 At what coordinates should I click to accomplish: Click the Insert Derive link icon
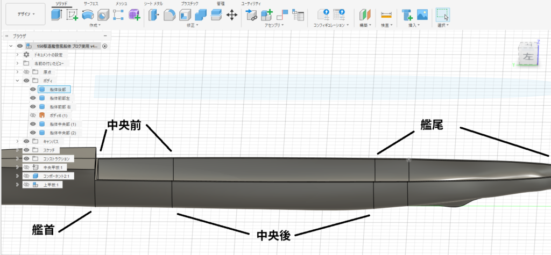(251, 14)
